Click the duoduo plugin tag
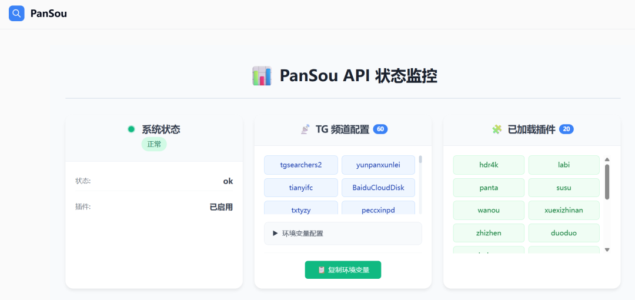Screen dimensions: 635x300 click(x=564, y=233)
